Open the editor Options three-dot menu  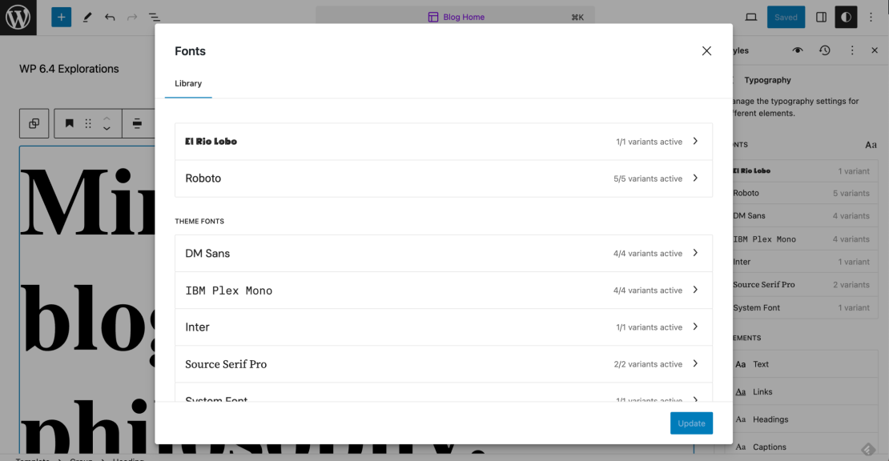click(x=871, y=16)
